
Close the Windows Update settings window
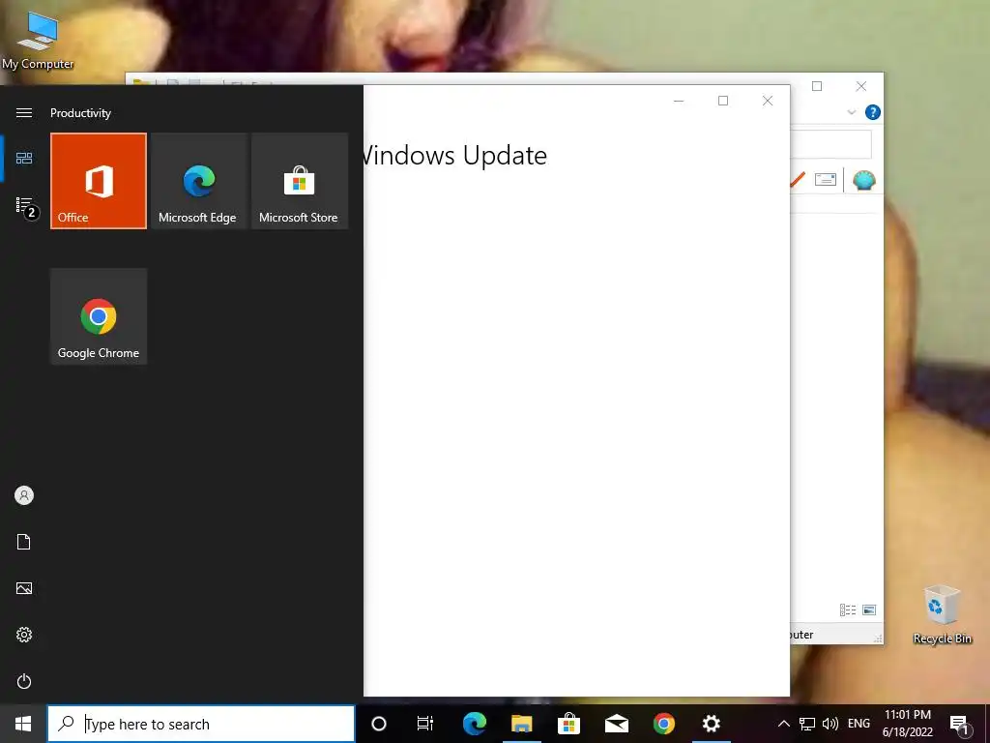(x=767, y=101)
